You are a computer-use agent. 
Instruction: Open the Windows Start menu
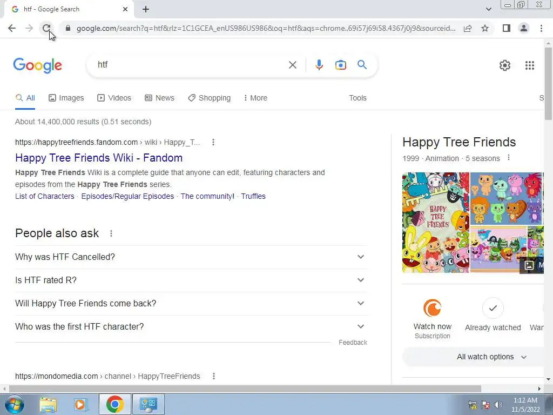pos(14,404)
